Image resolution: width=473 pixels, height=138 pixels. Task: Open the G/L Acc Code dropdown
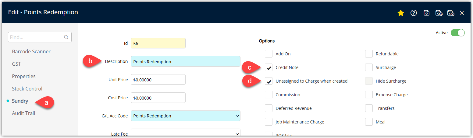tap(185, 116)
